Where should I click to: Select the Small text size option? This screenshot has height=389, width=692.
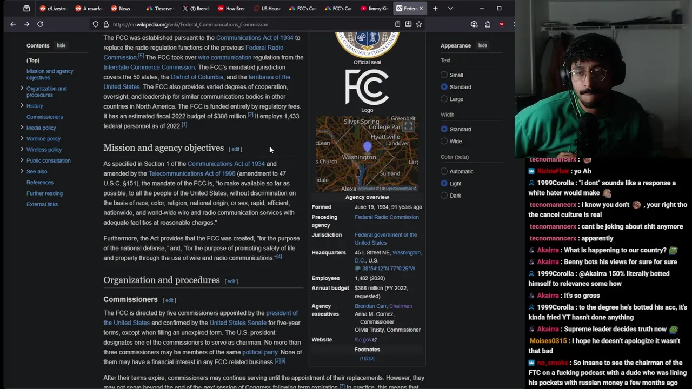[444, 75]
